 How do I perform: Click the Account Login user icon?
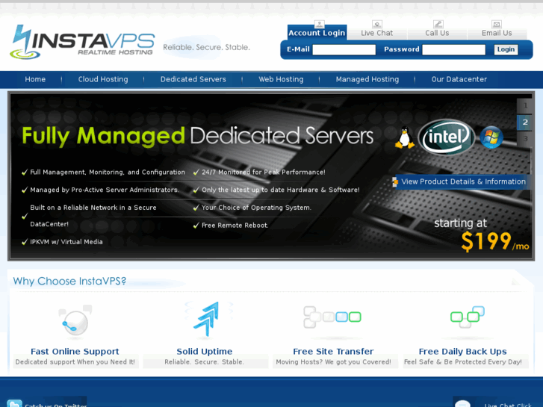(319, 24)
